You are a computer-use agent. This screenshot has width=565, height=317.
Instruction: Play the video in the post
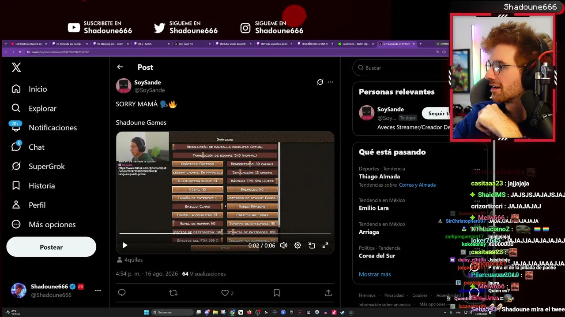point(125,245)
